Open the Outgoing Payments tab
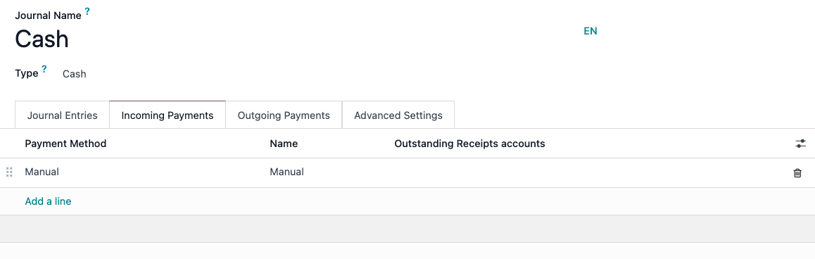 (284, 115)
